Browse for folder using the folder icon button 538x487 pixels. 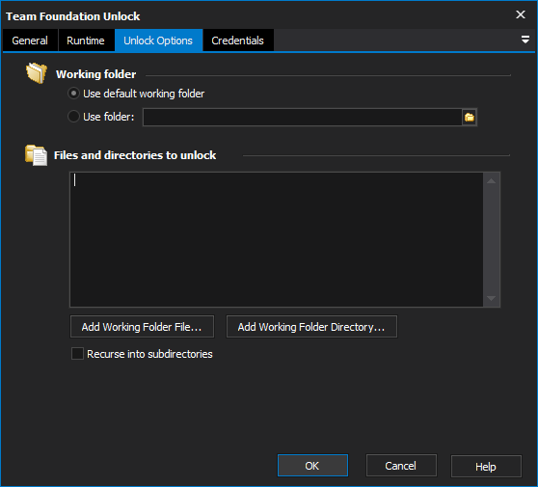pyautogui.click(x=469, y=118)
